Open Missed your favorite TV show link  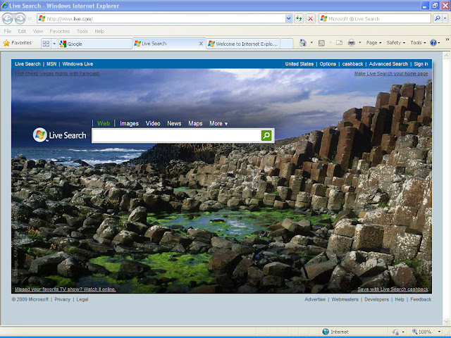(66, 289)
